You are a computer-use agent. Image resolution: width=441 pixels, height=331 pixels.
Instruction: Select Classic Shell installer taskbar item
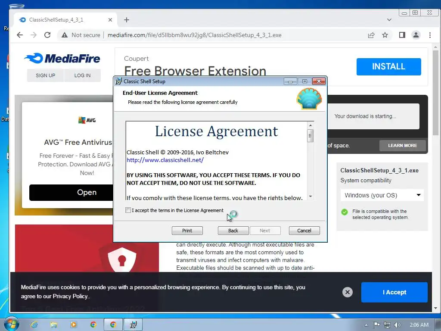133,325
